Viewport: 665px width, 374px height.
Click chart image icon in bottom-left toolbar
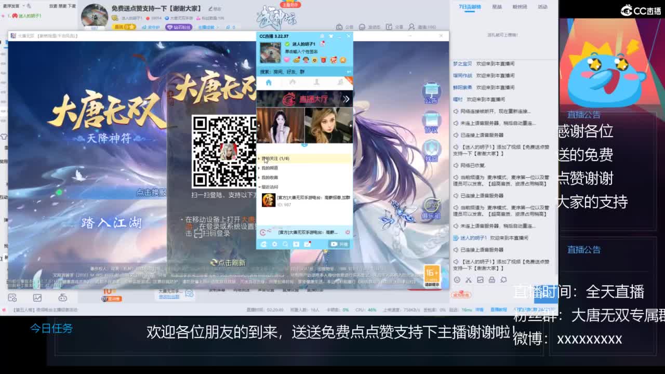point(37,298)
